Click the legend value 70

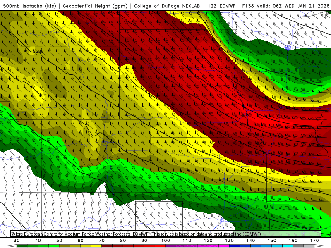102,241
